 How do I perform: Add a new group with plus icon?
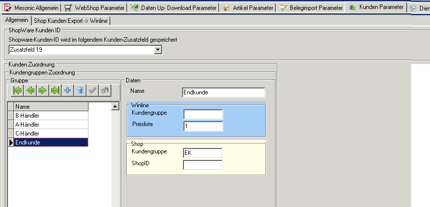pyautogui.click(x=68, y=90)
